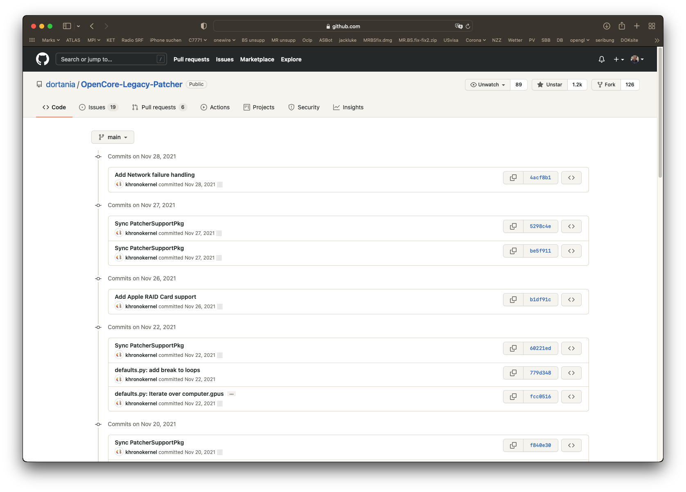The image size is (686, 492).
Task: Switch to the Issues tab
Action: pos(99,107)
